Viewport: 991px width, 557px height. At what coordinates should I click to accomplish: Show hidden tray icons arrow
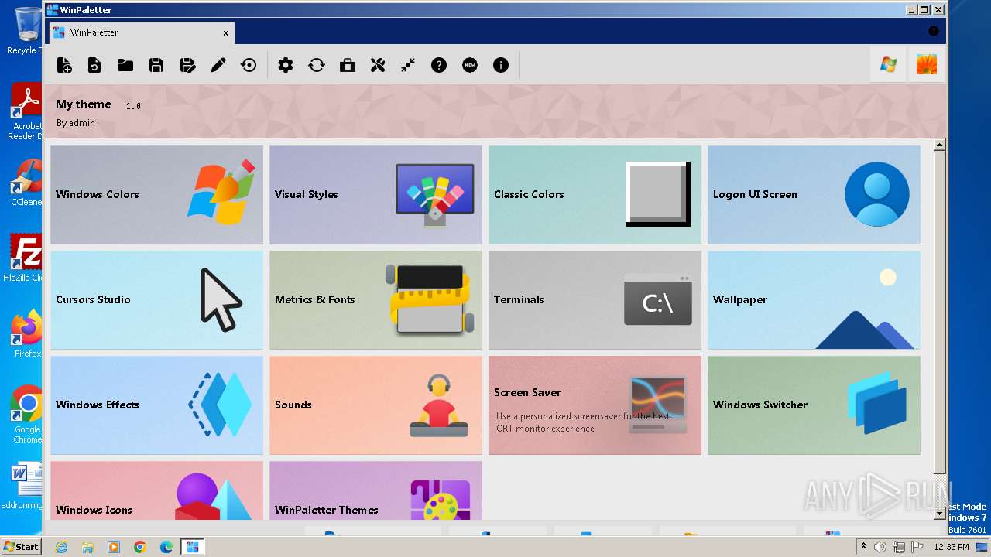(x=863, y=547)
